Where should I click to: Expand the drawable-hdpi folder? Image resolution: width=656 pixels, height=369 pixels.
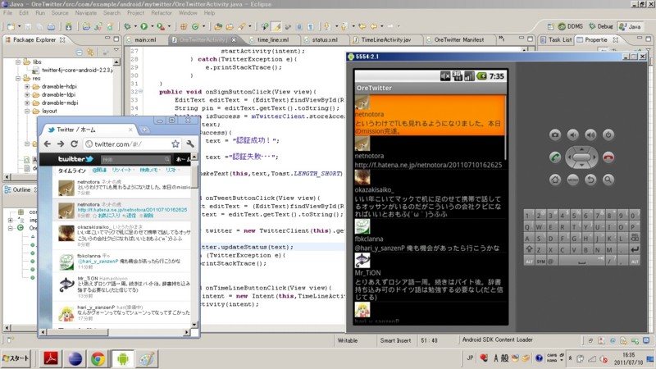tap(27, 87)
